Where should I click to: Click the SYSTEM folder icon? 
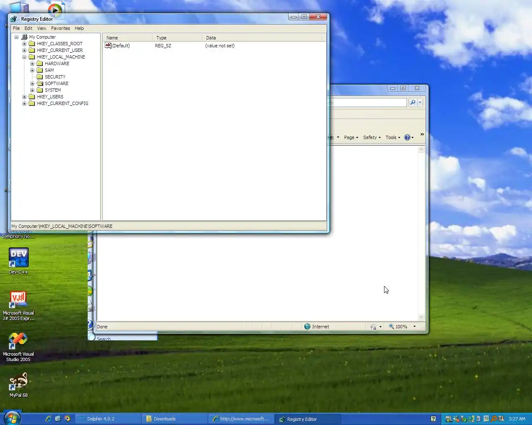(x=40, y=90)
